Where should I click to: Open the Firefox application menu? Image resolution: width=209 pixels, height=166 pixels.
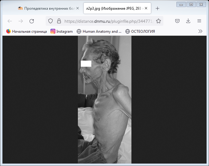(199, 21)
